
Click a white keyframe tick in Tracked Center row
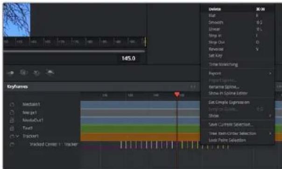point(121,145)
